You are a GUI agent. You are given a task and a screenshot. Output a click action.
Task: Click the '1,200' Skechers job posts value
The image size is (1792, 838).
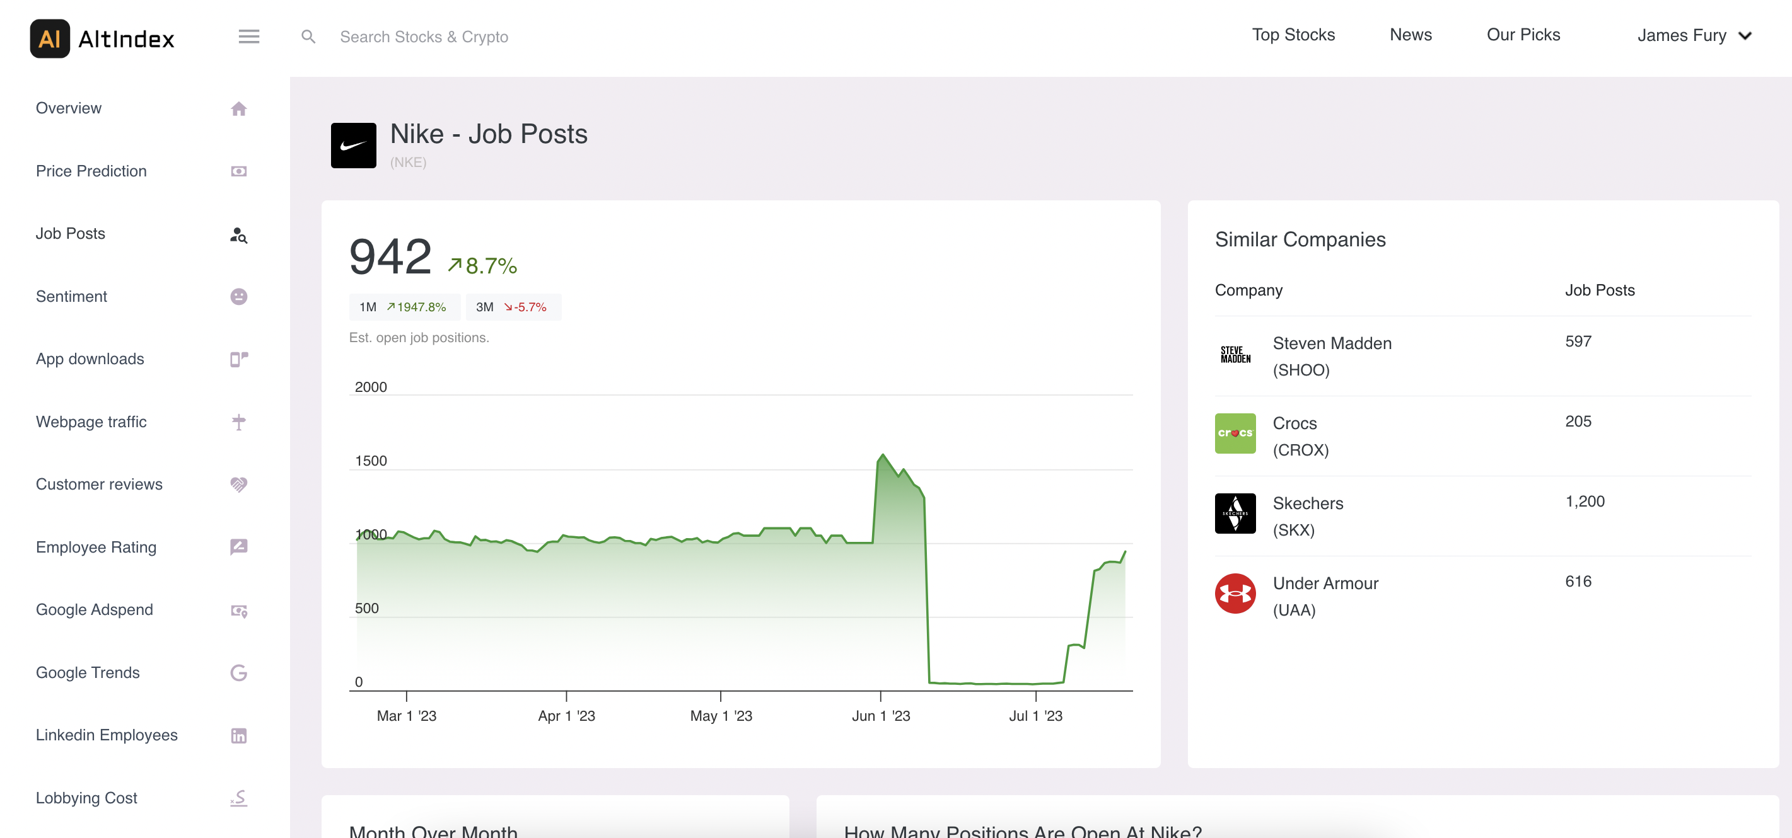pos(1585,502)
